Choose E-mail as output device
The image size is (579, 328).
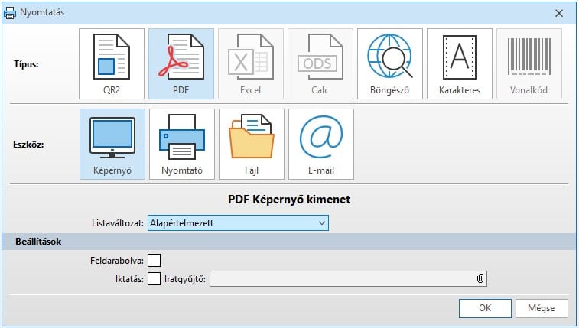[x=320, y=144]
